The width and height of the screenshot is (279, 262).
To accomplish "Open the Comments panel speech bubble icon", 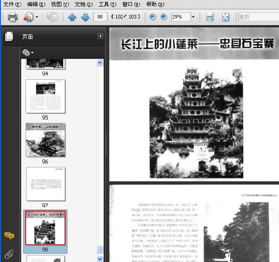I will [x=9, y=236].
